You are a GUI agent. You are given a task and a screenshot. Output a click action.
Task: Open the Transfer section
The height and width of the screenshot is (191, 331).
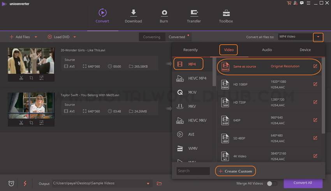coord(194,16)
